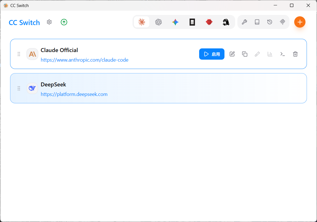Enable the Claude Official provider
The image size is (317, 222).
[x=212, y=54]
